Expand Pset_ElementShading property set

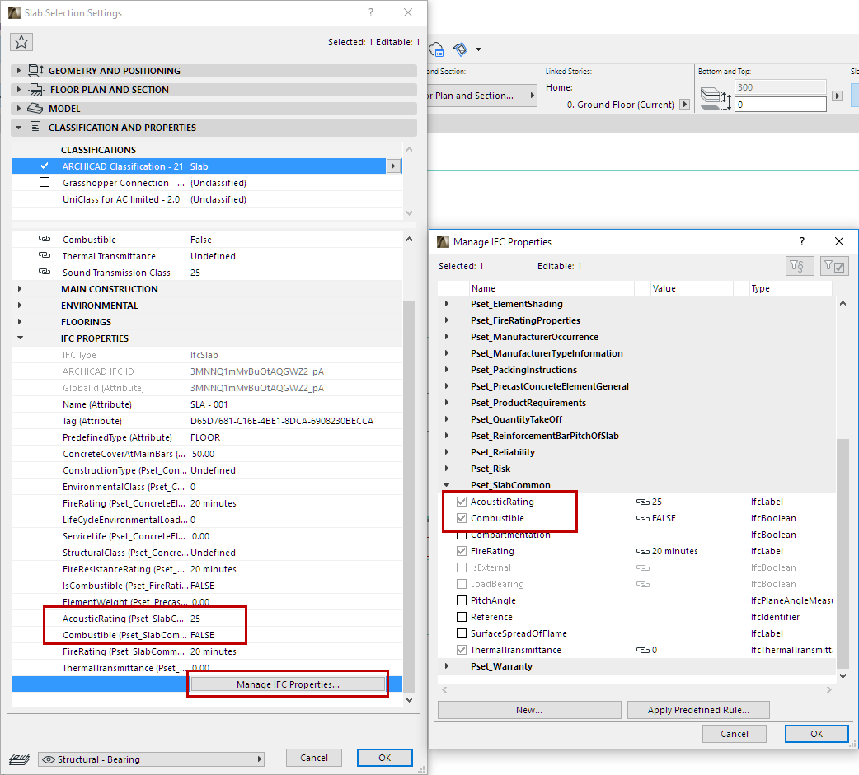click(447, 304)
